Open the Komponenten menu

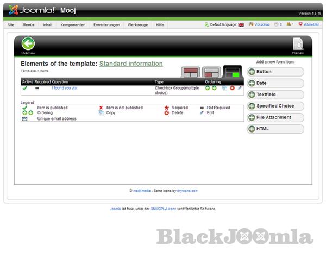[73, 25]
